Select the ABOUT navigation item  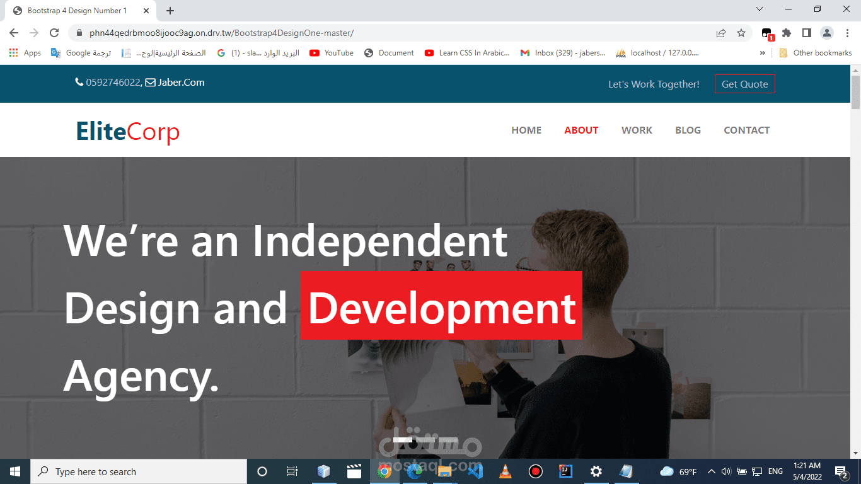pos(581,130)
